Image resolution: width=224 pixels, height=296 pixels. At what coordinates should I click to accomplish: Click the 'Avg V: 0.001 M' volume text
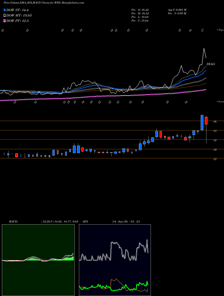[x=177, y=10]
